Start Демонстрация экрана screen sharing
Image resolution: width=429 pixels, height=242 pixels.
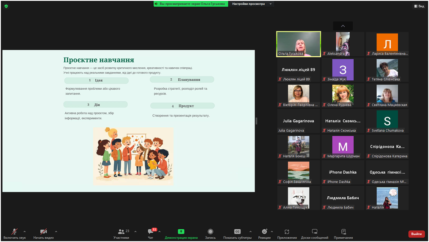181,232
